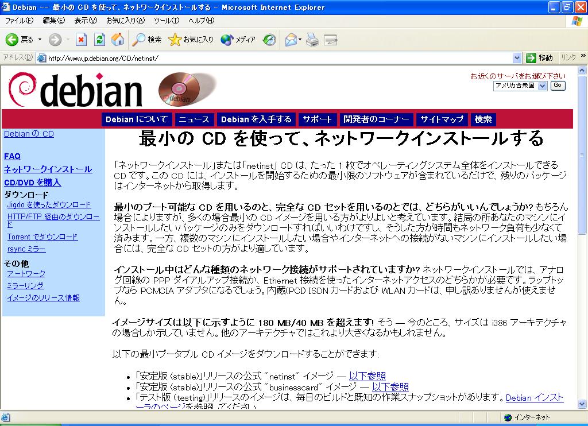The height and width of the screenshot is (426, 588).
Task: Open the Help (ヘルプ) menu
Action: [201, 21]
